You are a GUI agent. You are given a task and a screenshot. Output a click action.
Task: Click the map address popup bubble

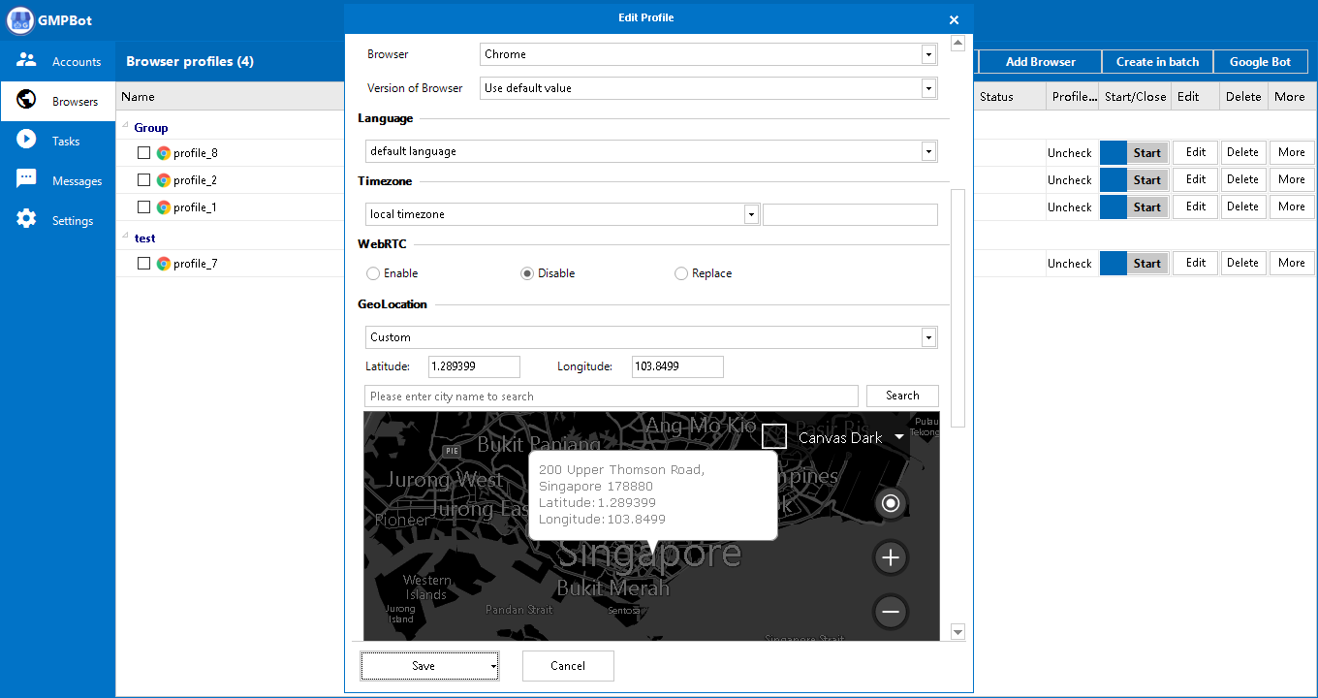pos(653,495)
